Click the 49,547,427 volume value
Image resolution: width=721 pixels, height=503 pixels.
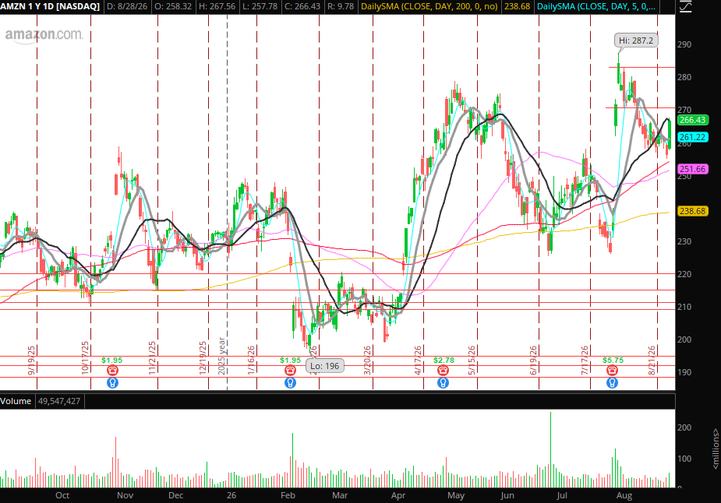click(x=59, y=401)
